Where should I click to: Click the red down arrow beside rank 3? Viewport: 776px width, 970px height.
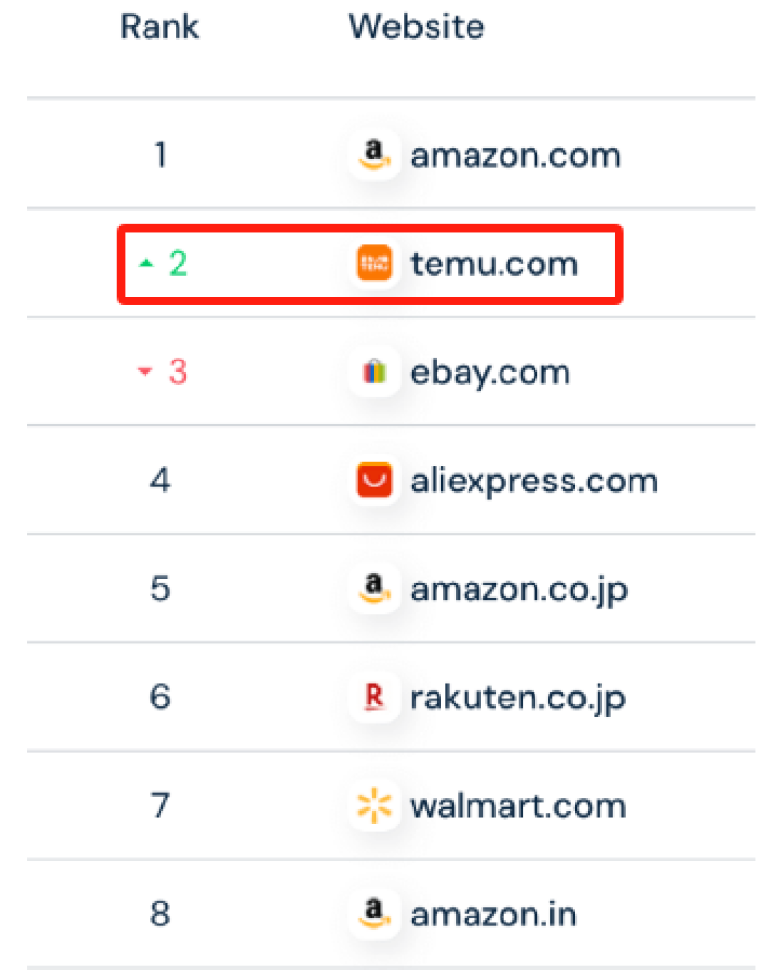[x=145, y=372]
